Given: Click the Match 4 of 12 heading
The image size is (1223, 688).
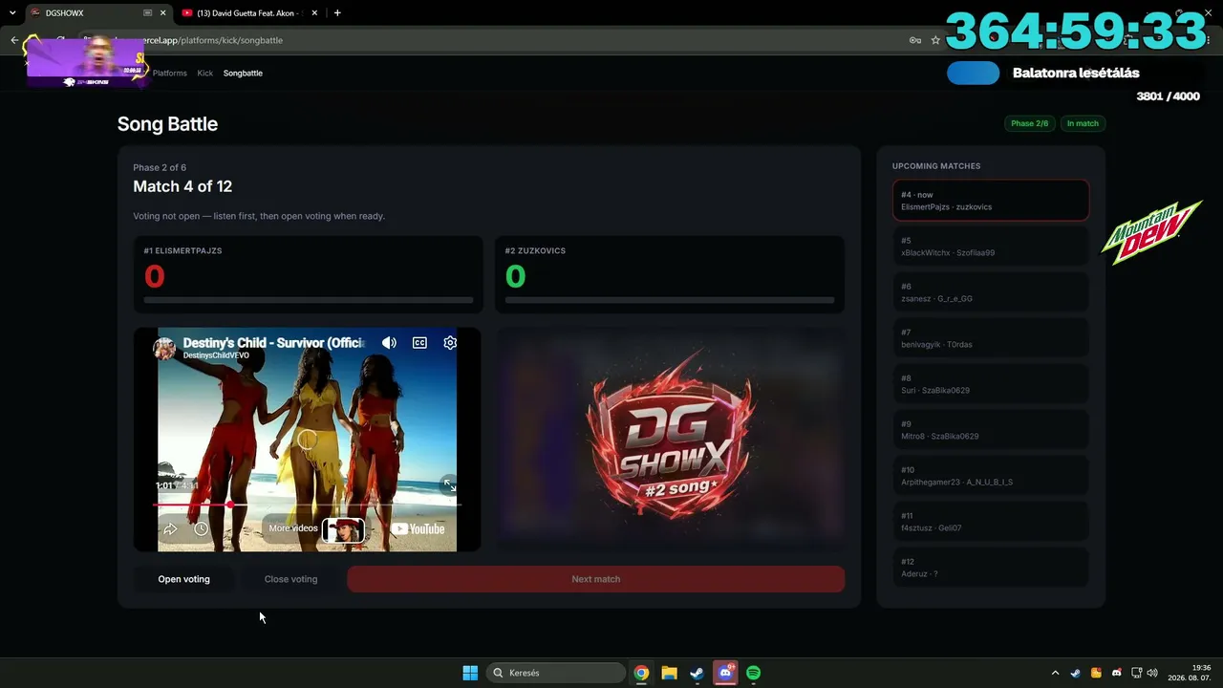Looking at the screenshot, I should (182, 186).
